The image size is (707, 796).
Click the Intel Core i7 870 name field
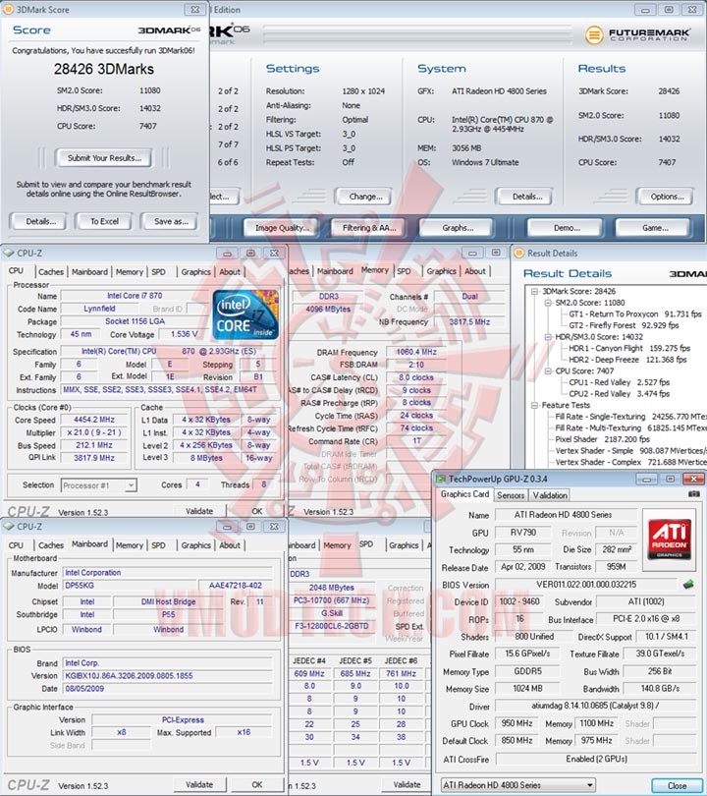[135, 296]
